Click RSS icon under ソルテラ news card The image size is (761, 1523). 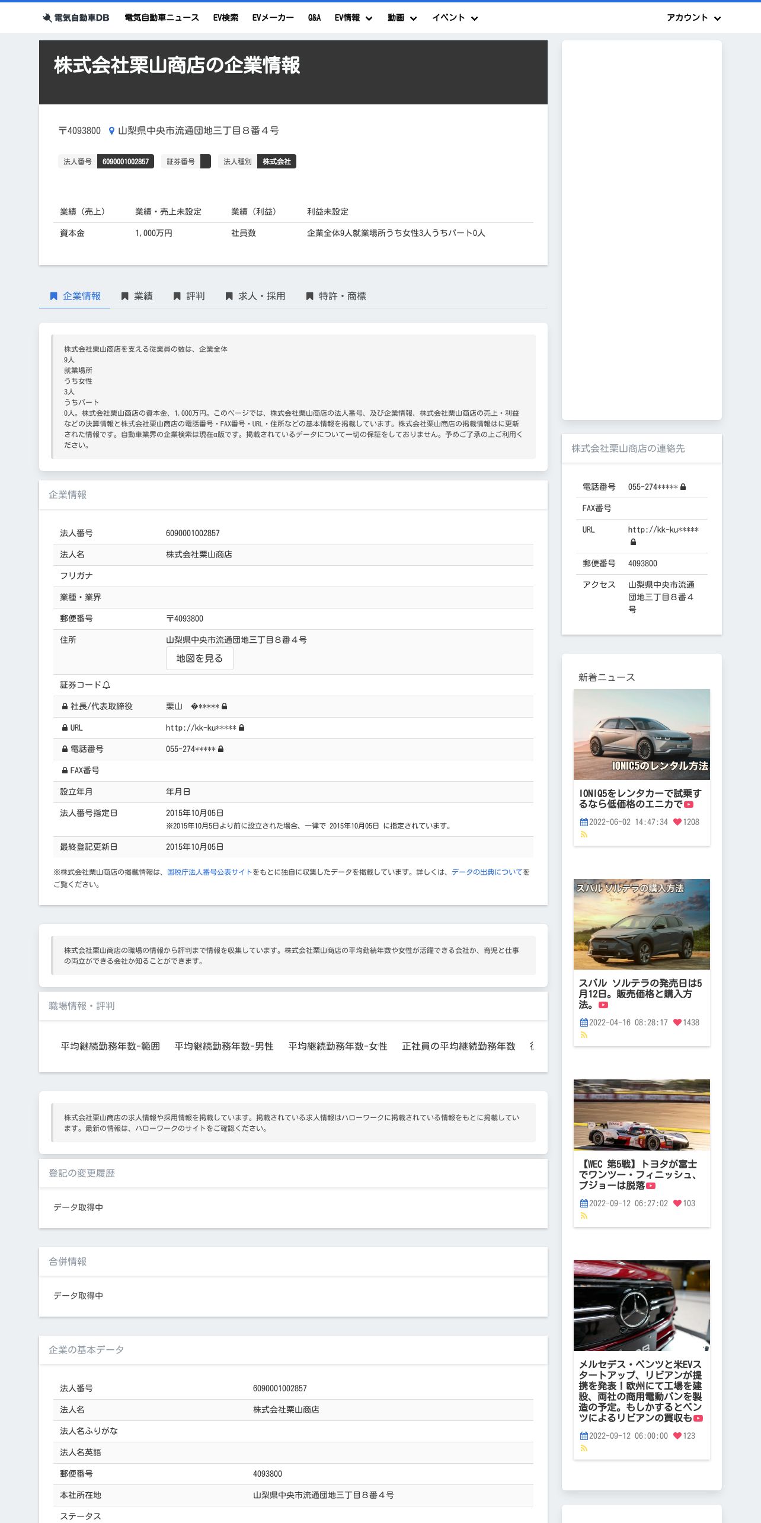pyautogui.click(x=584, y=1035)
